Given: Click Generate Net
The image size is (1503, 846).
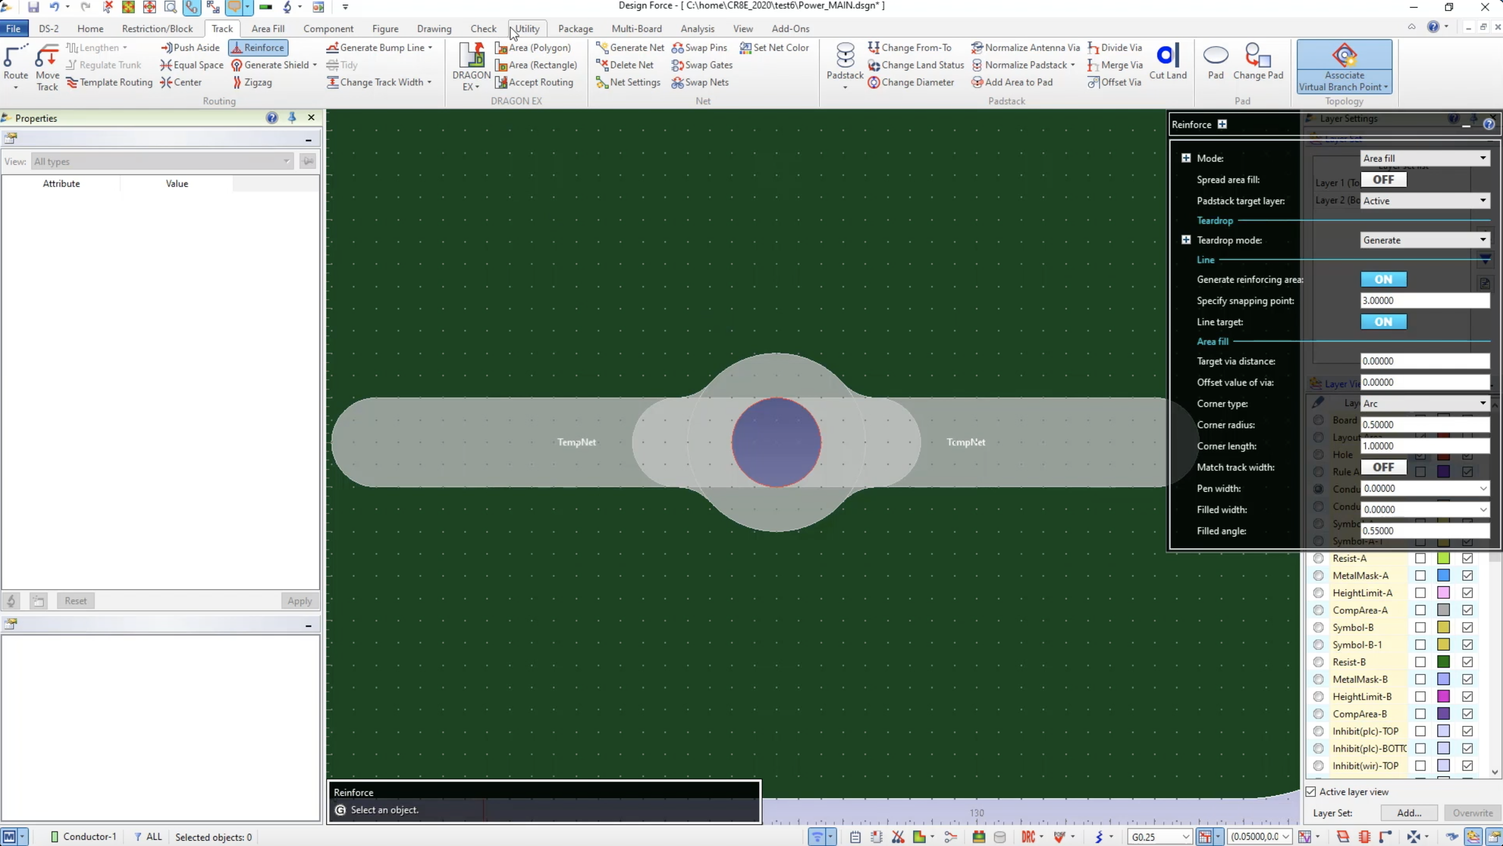Looking at the screenshot, I should 630,48.
